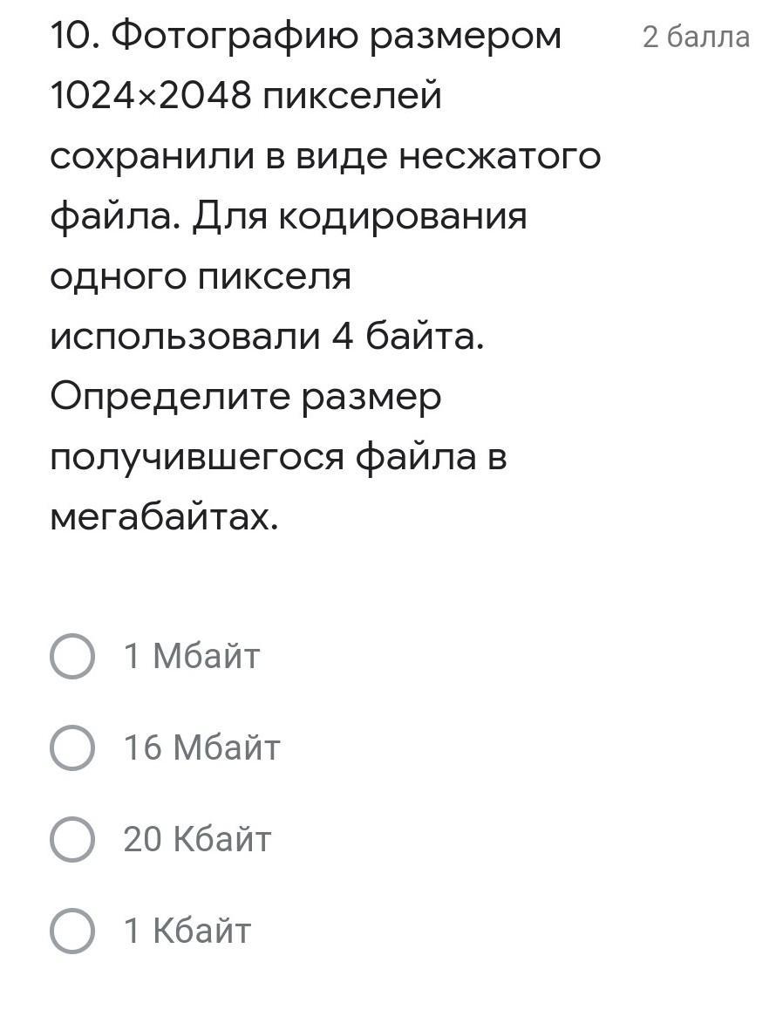Click the question number "10."
776x1010 pixels.
[76, 37]
